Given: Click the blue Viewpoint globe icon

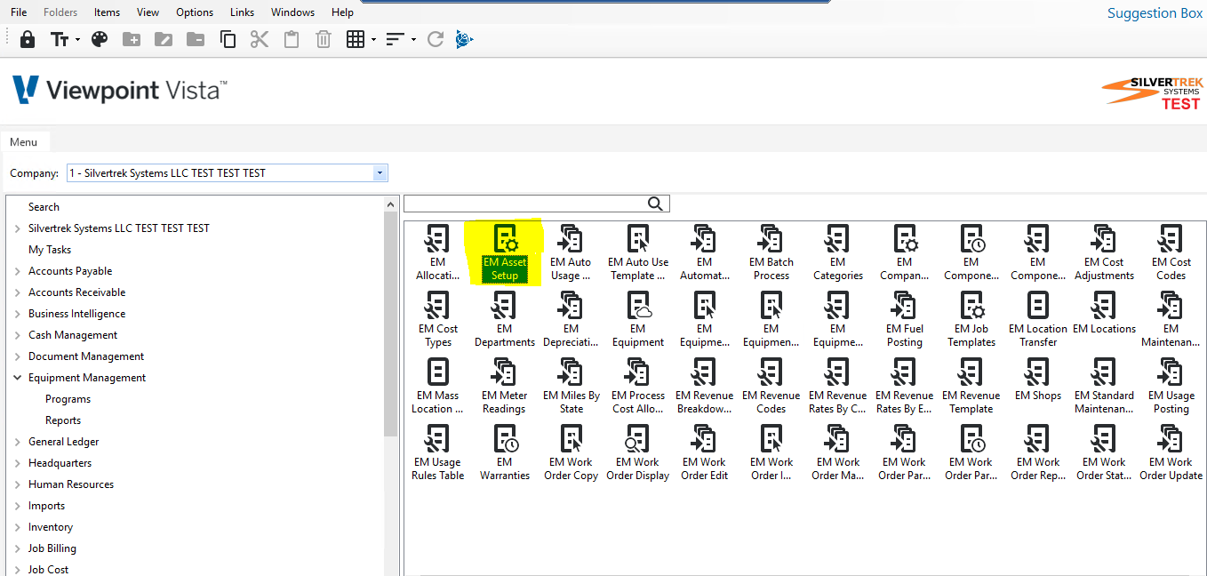Looking at the screenshot, I should 464,39.
